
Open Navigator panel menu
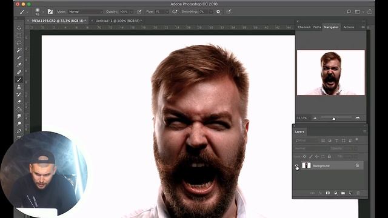pyautogui.click(x=363, y=27)
